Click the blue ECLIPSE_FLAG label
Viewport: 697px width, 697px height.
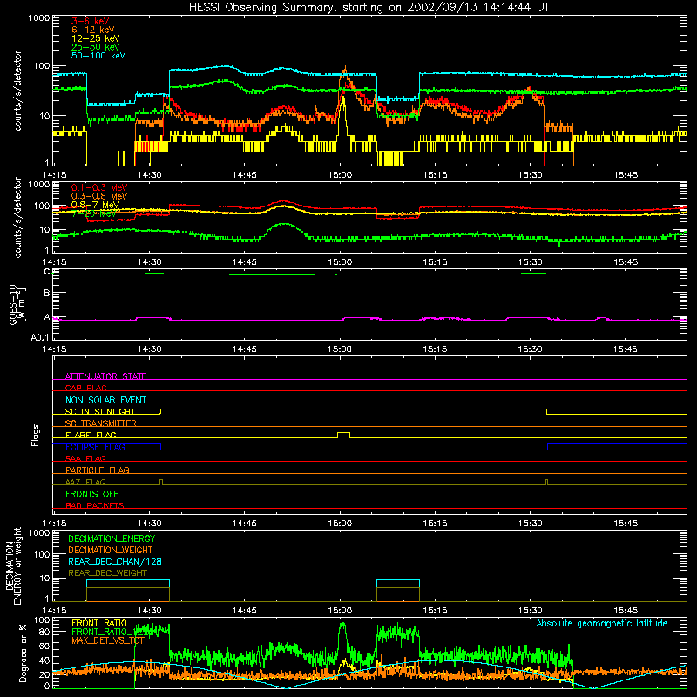[x=95, y=447]
